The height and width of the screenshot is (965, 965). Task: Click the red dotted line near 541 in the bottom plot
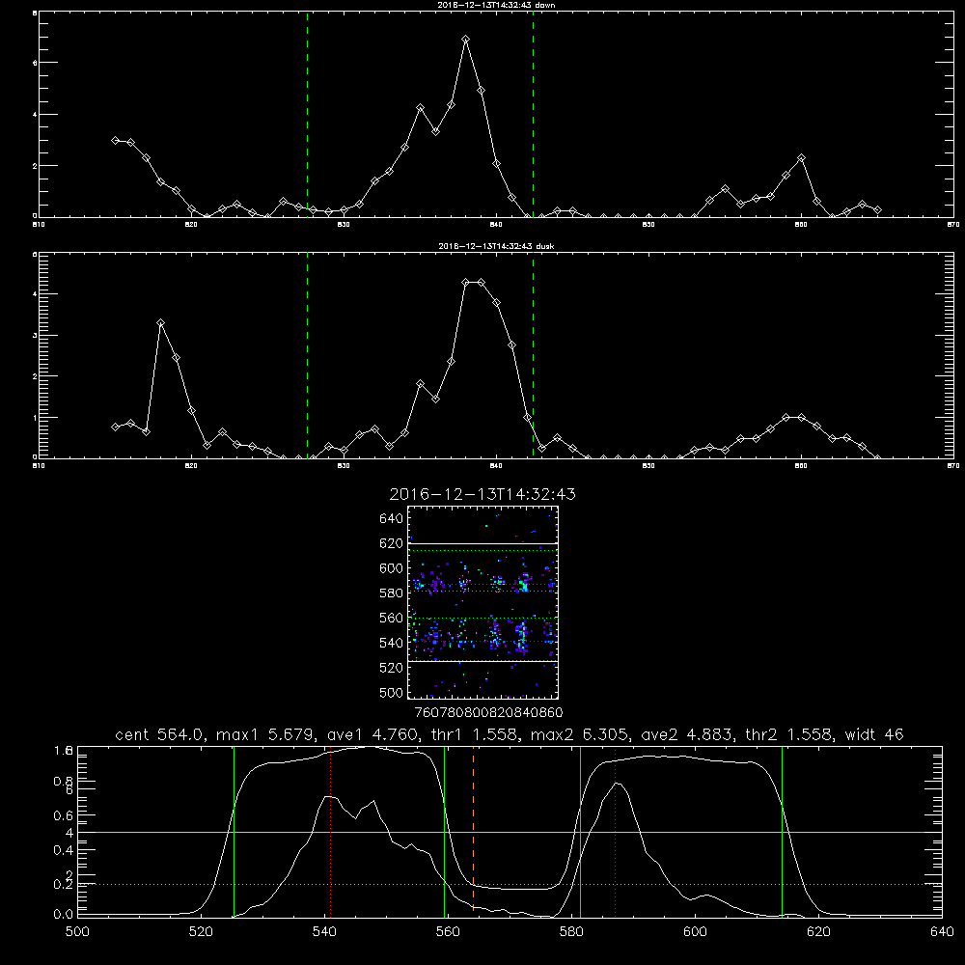330,832
